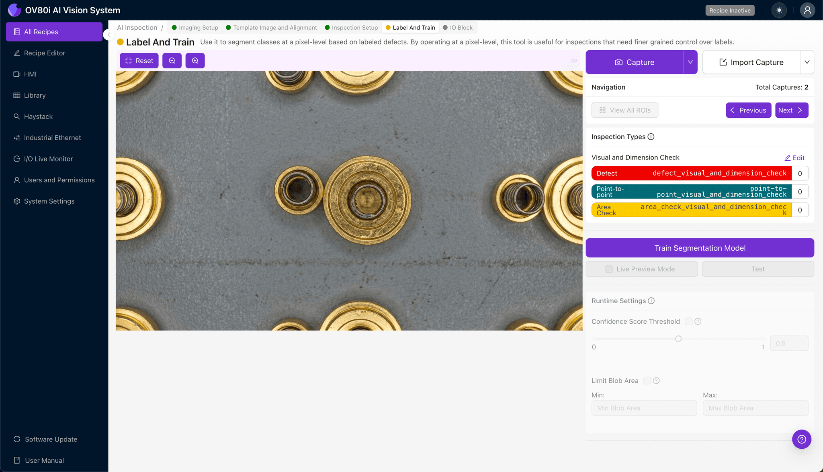Open the user profile avatar icon
823x472 pixels.
807,10
